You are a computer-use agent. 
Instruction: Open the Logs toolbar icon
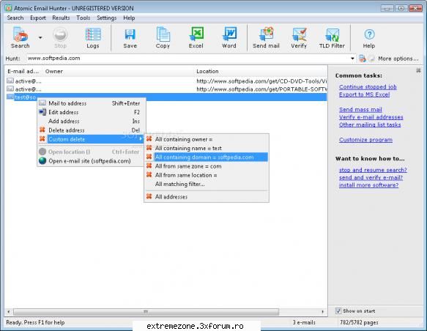(93, 38)
